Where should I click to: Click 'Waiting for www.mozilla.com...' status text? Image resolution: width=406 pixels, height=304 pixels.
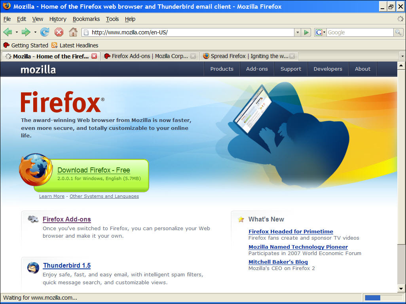pos(40,298)
